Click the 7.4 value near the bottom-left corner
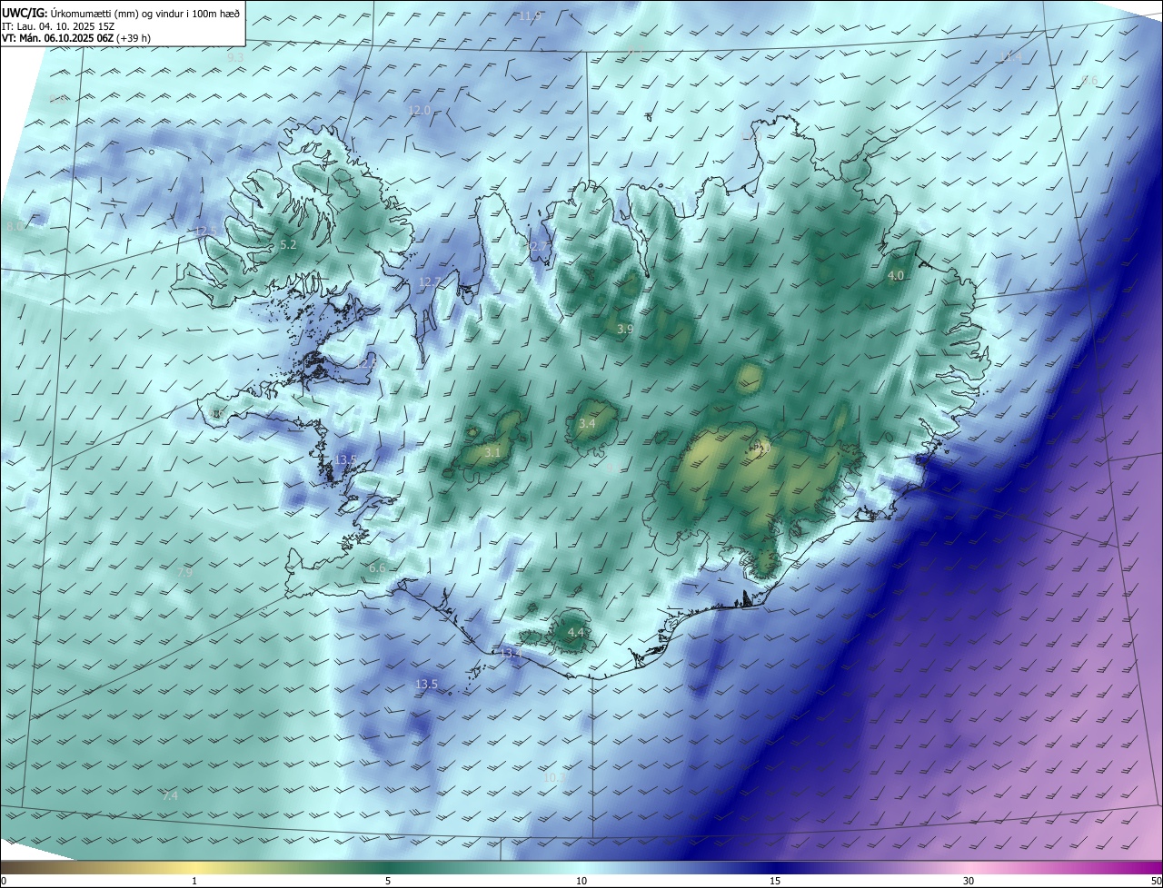1163x888 pixels. [170, 795]
